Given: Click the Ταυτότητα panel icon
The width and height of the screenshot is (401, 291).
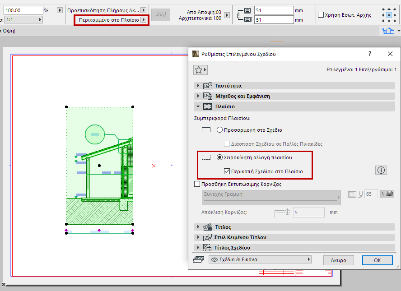Looking at the screenshot, I should pyautogui.click(x=208, y=86).
